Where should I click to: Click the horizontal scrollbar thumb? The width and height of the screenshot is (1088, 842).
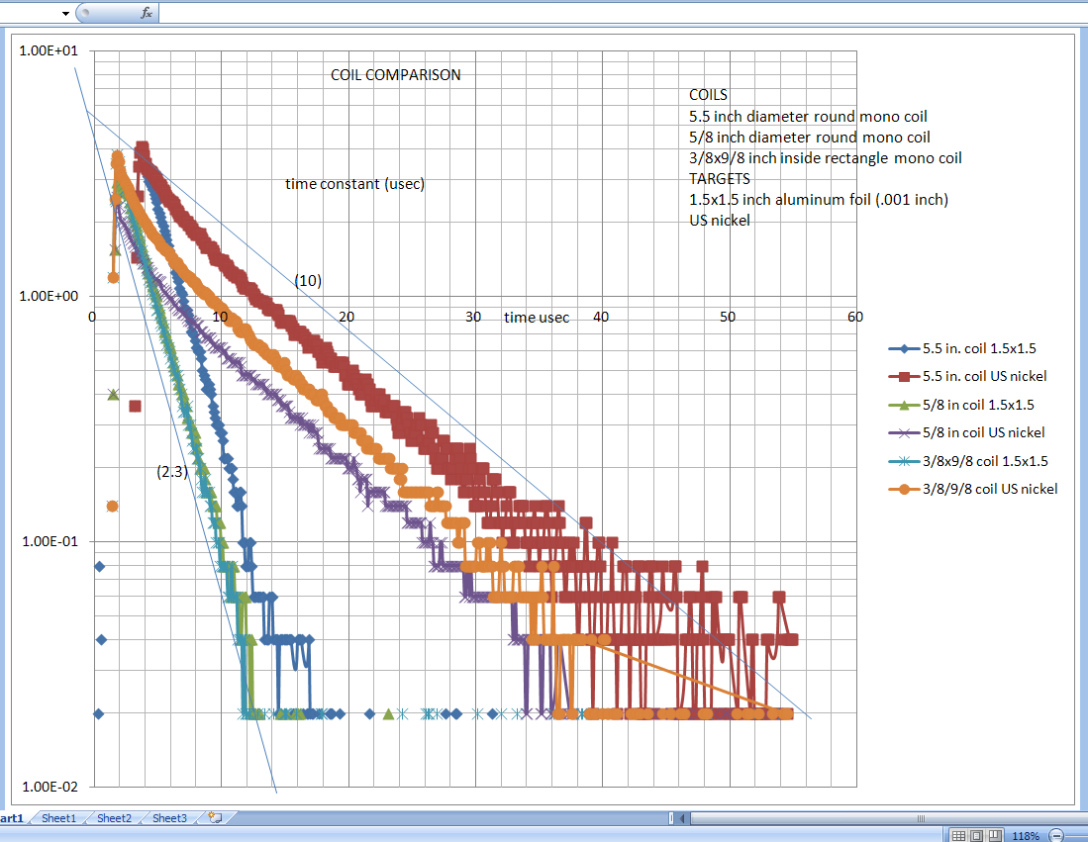click(x=889, y=818)
